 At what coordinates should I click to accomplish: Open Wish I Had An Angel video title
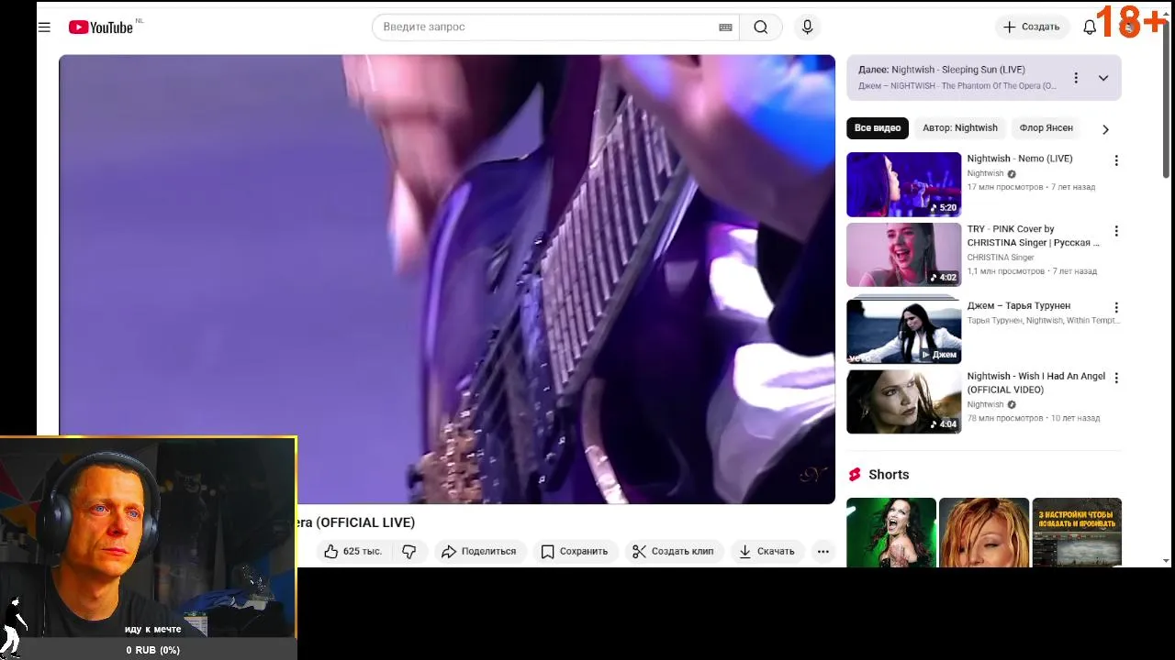coord(1035,382)
